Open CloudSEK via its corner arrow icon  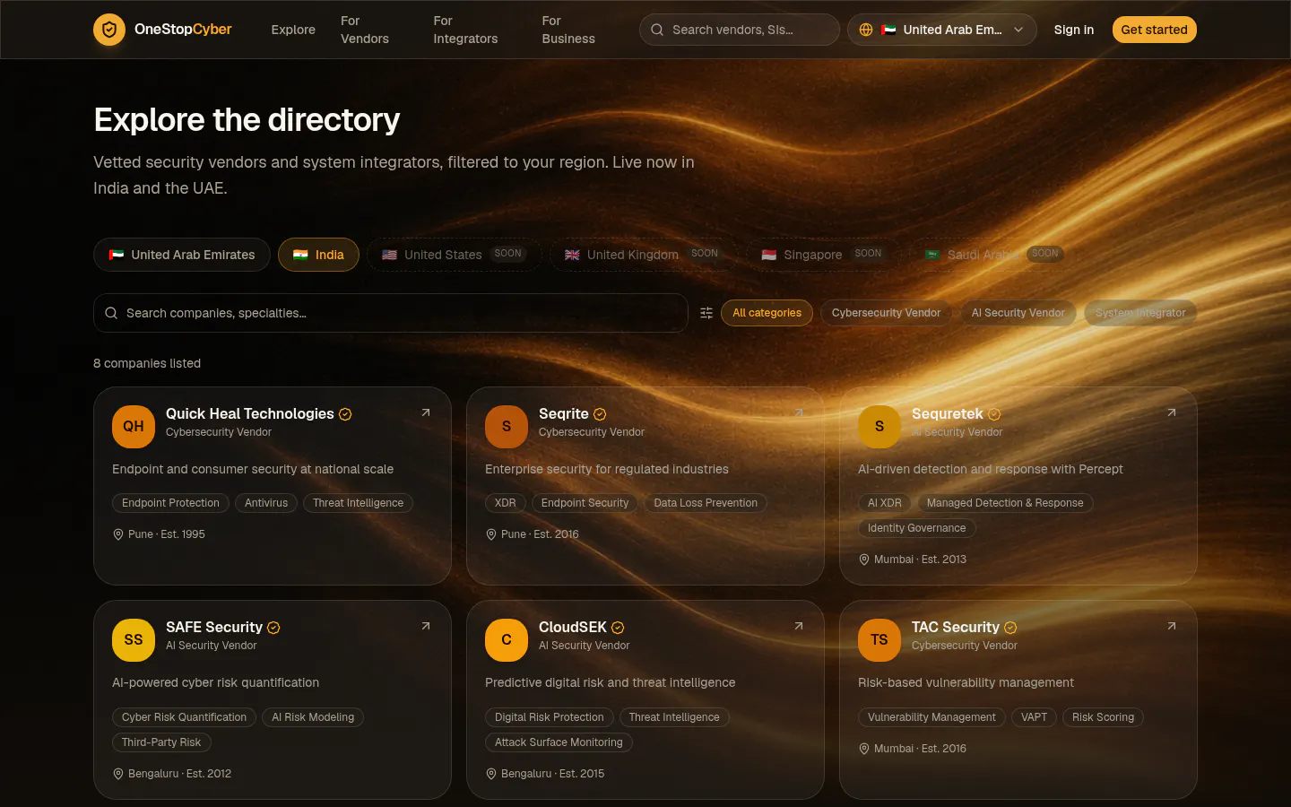(799, 626)
